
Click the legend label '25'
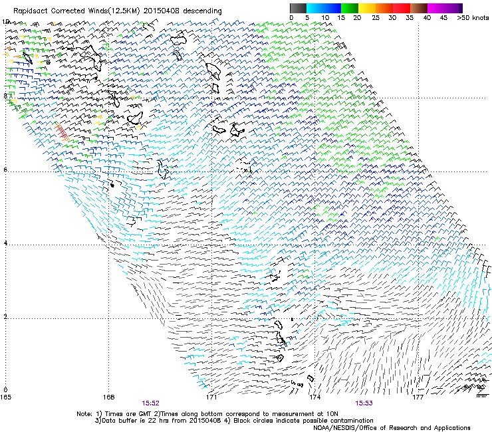[376, 18]
